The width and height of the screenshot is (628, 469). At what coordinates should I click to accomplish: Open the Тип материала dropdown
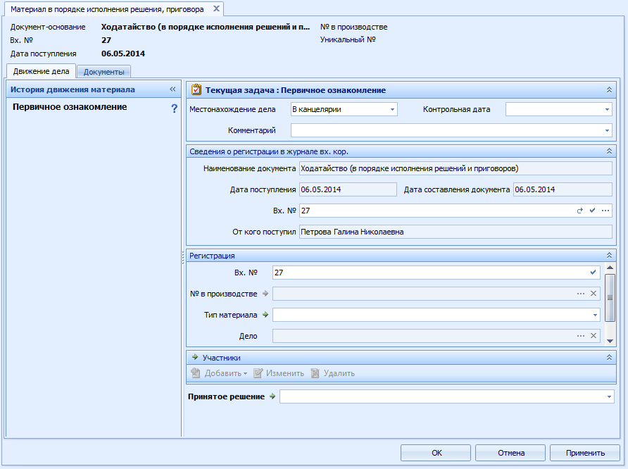click(x=595, y=315)
